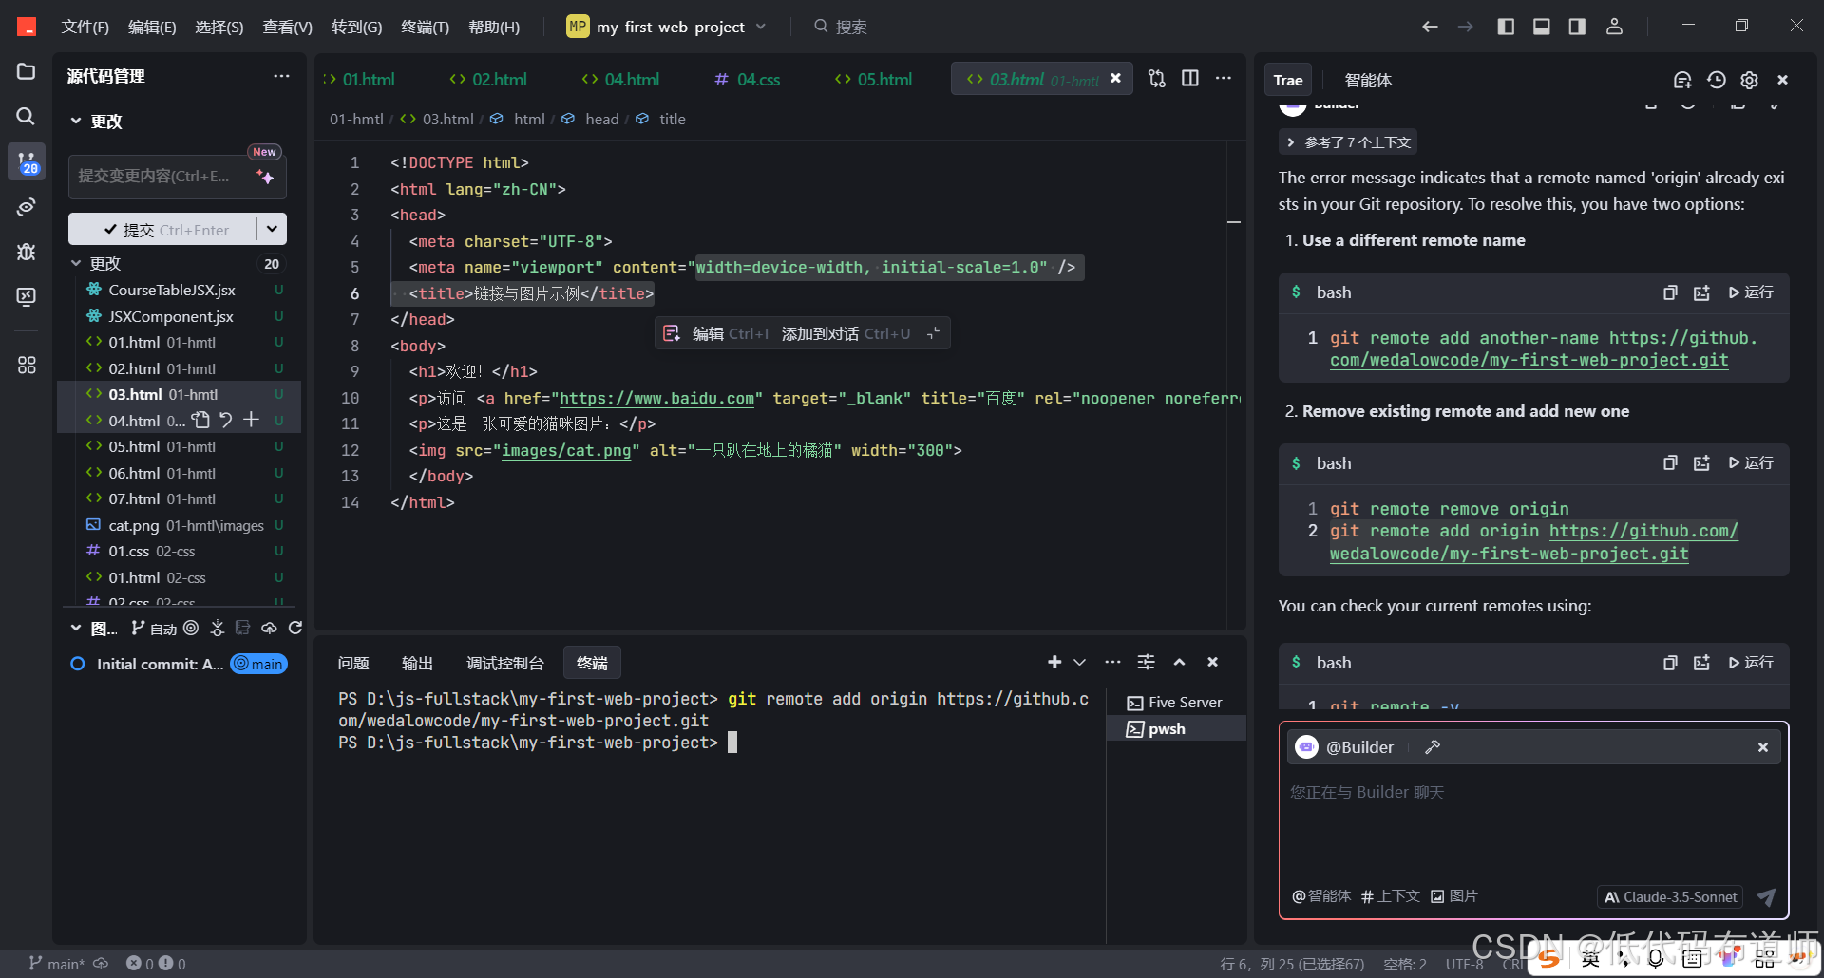The height and width of the screenshot is (978, 1824).
Task: Open the Run and Debug view
Action: [26, 252]
